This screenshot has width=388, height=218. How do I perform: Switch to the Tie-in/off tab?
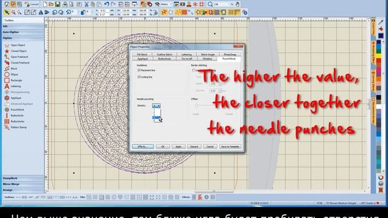(x=187, y=59)
